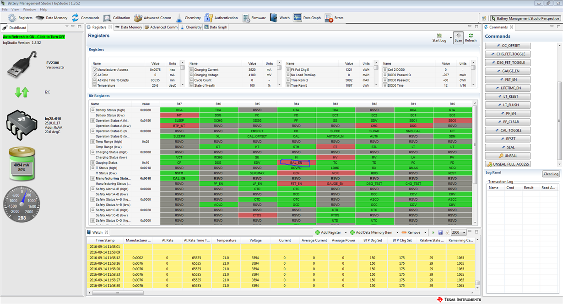Image resolution: width=563 pixels, height=304 pixels.
Task: Open Data Graph from the main toolbar
Action: 307,18
